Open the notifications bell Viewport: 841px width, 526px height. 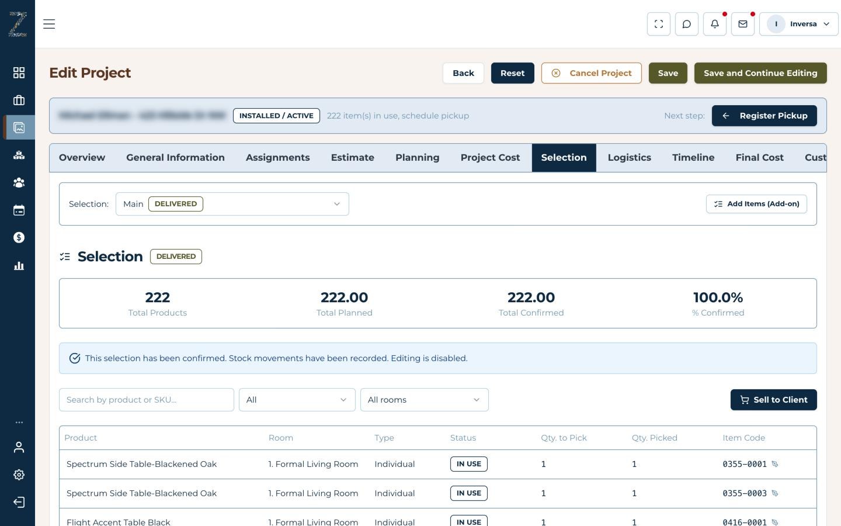pyautogui.click(x=715, y=24)
